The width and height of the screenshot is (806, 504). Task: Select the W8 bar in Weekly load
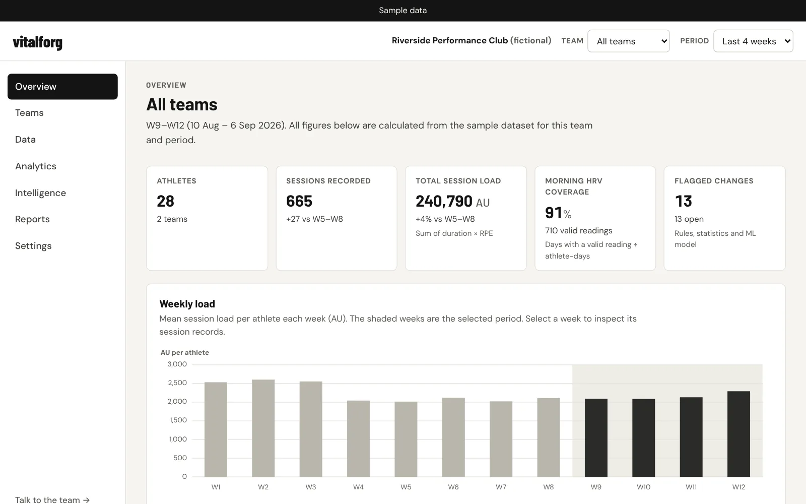[x=549, y=437]
